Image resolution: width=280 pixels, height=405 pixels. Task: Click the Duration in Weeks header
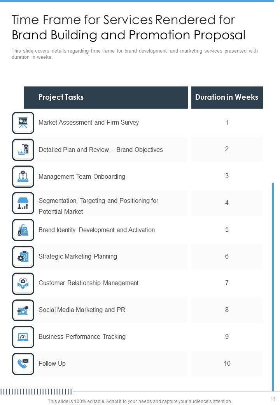pos(227,97)
